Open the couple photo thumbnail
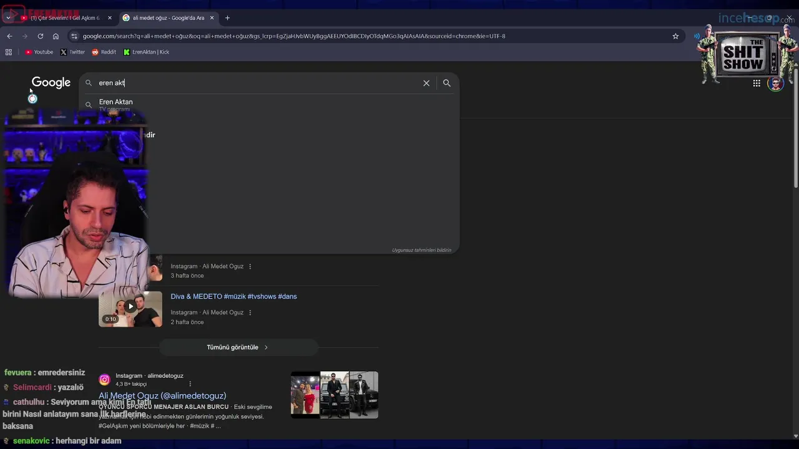The width and height of the screenshot is (799, 449). 305,395
